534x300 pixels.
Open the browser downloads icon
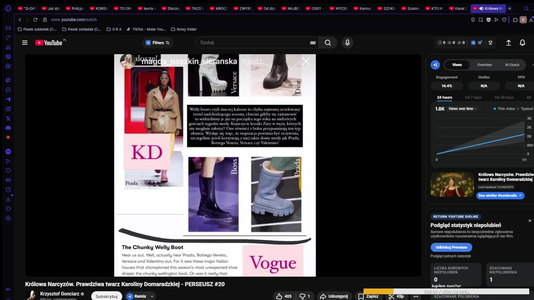coord(531,20)
